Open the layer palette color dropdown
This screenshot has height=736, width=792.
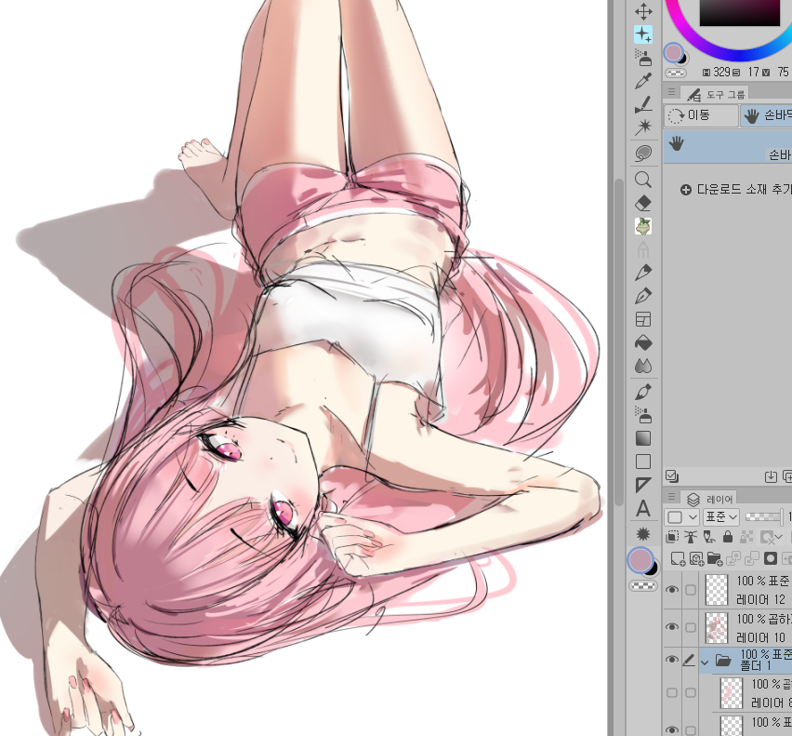pos(681,517)
